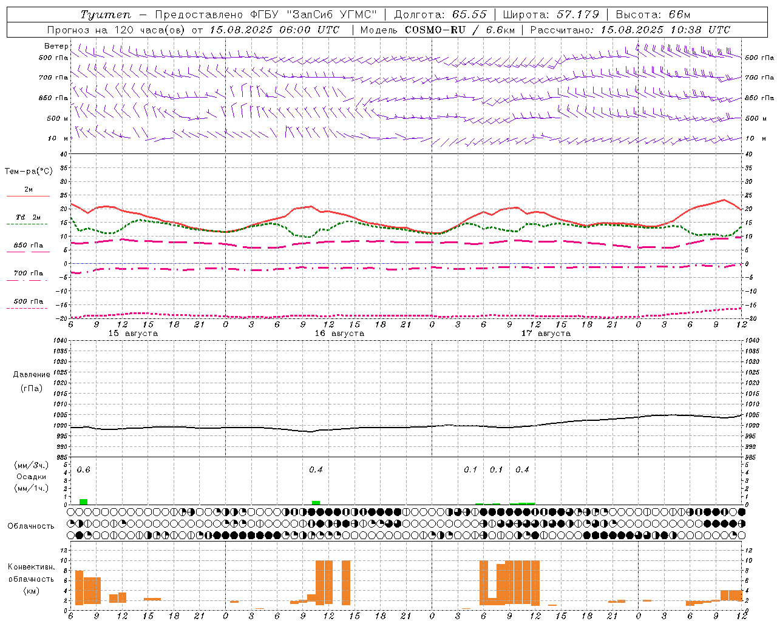Click the 'Широта: 57.179' latitude value
The image size is (777, 621).
(551, 15)
